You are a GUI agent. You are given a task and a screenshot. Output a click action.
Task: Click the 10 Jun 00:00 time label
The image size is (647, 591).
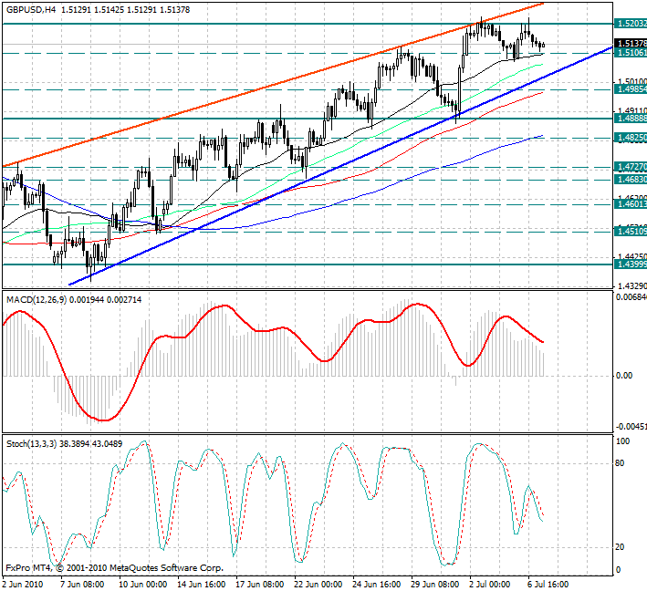pos(142,585)
